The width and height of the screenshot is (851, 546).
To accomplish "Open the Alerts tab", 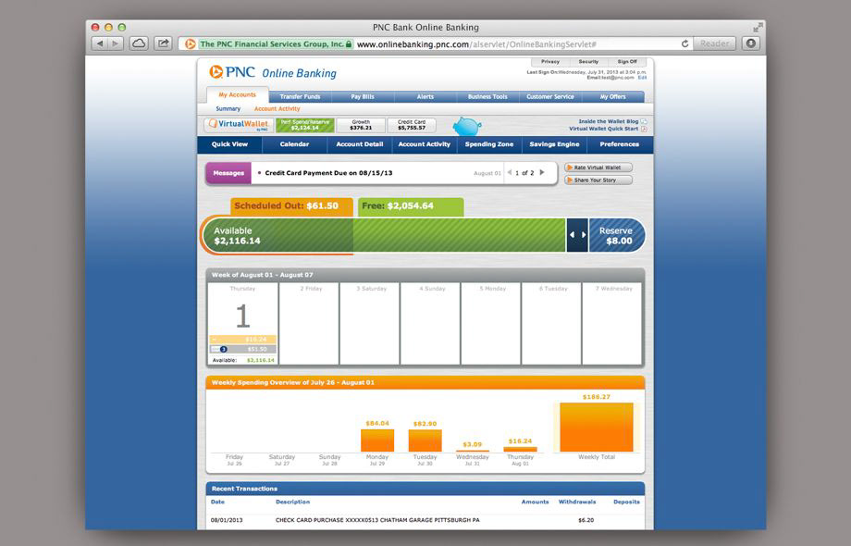I will pyautogui.click(x=425, y=96).
